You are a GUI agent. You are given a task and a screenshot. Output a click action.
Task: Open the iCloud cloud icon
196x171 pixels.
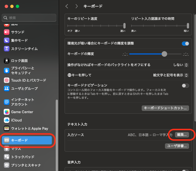(7, 120)
